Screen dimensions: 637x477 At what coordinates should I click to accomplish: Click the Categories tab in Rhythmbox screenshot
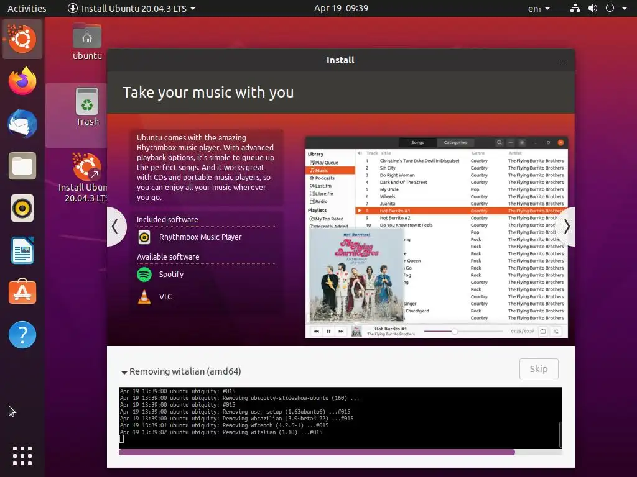click(x=455, y=142)
